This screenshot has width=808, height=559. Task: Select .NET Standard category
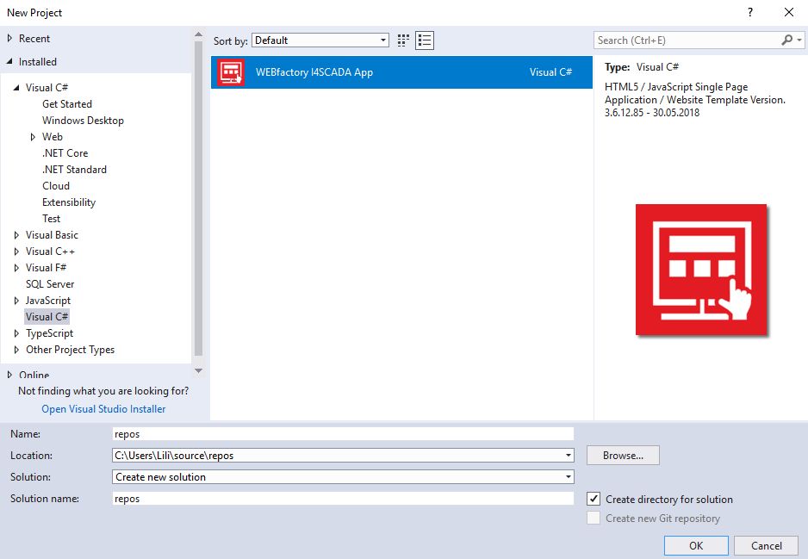(x=74, y=170)
